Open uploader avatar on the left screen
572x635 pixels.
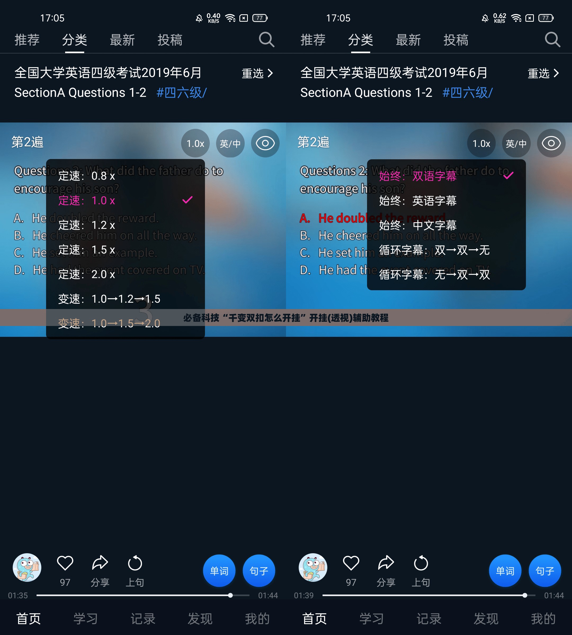click(27, 568)
